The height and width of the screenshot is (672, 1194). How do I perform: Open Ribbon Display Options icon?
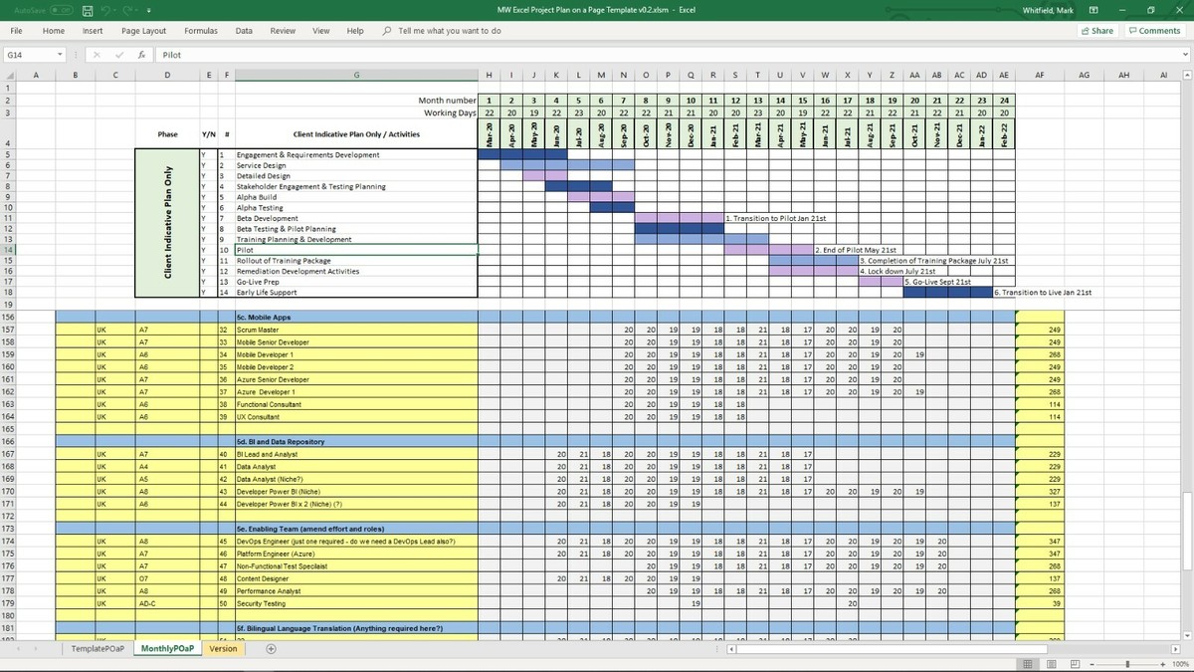1094,10
